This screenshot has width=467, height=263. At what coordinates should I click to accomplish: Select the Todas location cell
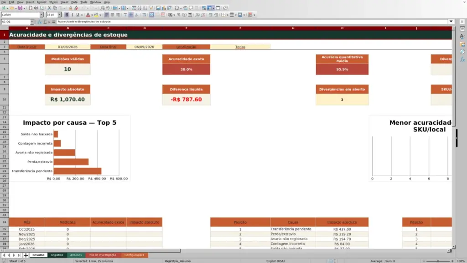[x=240, y=47]
